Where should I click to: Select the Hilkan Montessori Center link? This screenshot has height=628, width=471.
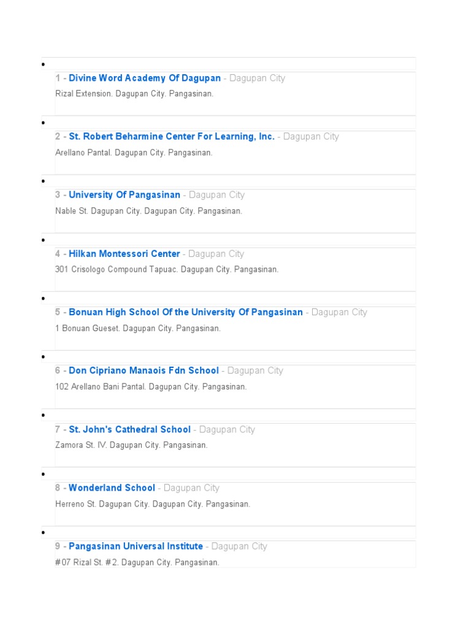[124, 254]
